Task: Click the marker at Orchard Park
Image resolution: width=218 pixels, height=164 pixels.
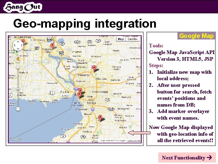Action: point(100,118)
